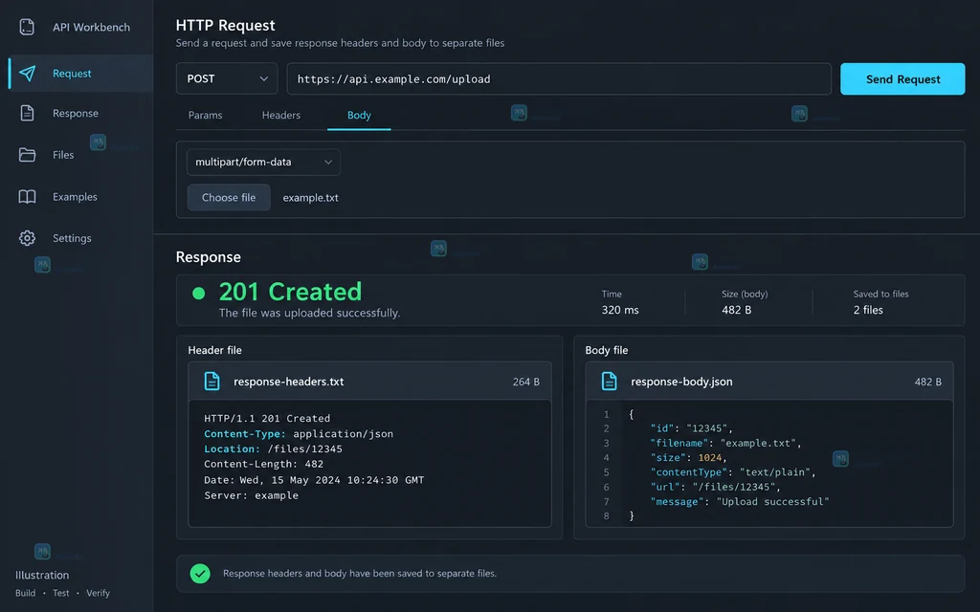Switch to the Headers tab
980x612 pixels.
tap(281, 115)
